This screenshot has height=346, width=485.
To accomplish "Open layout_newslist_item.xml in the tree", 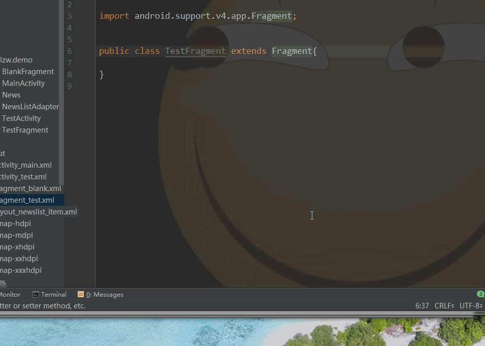I will point(38,212).
